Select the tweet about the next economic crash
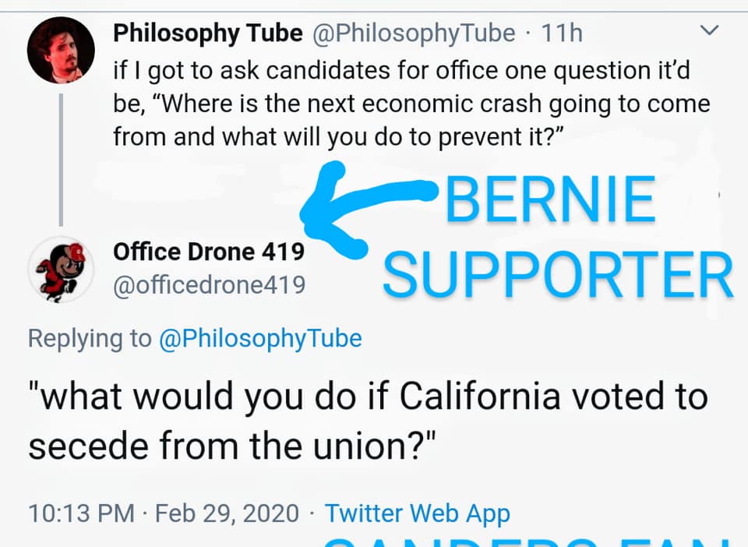 pyautogui.click(x=411, y=104)
